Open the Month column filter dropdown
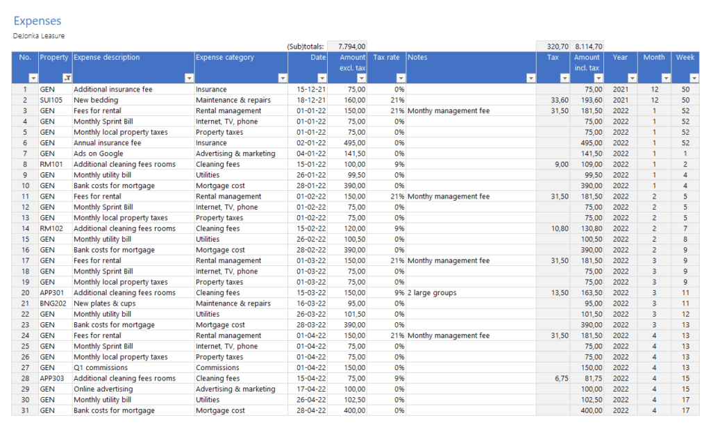Viewport: 711px width, 427px height. click(666, 79)
